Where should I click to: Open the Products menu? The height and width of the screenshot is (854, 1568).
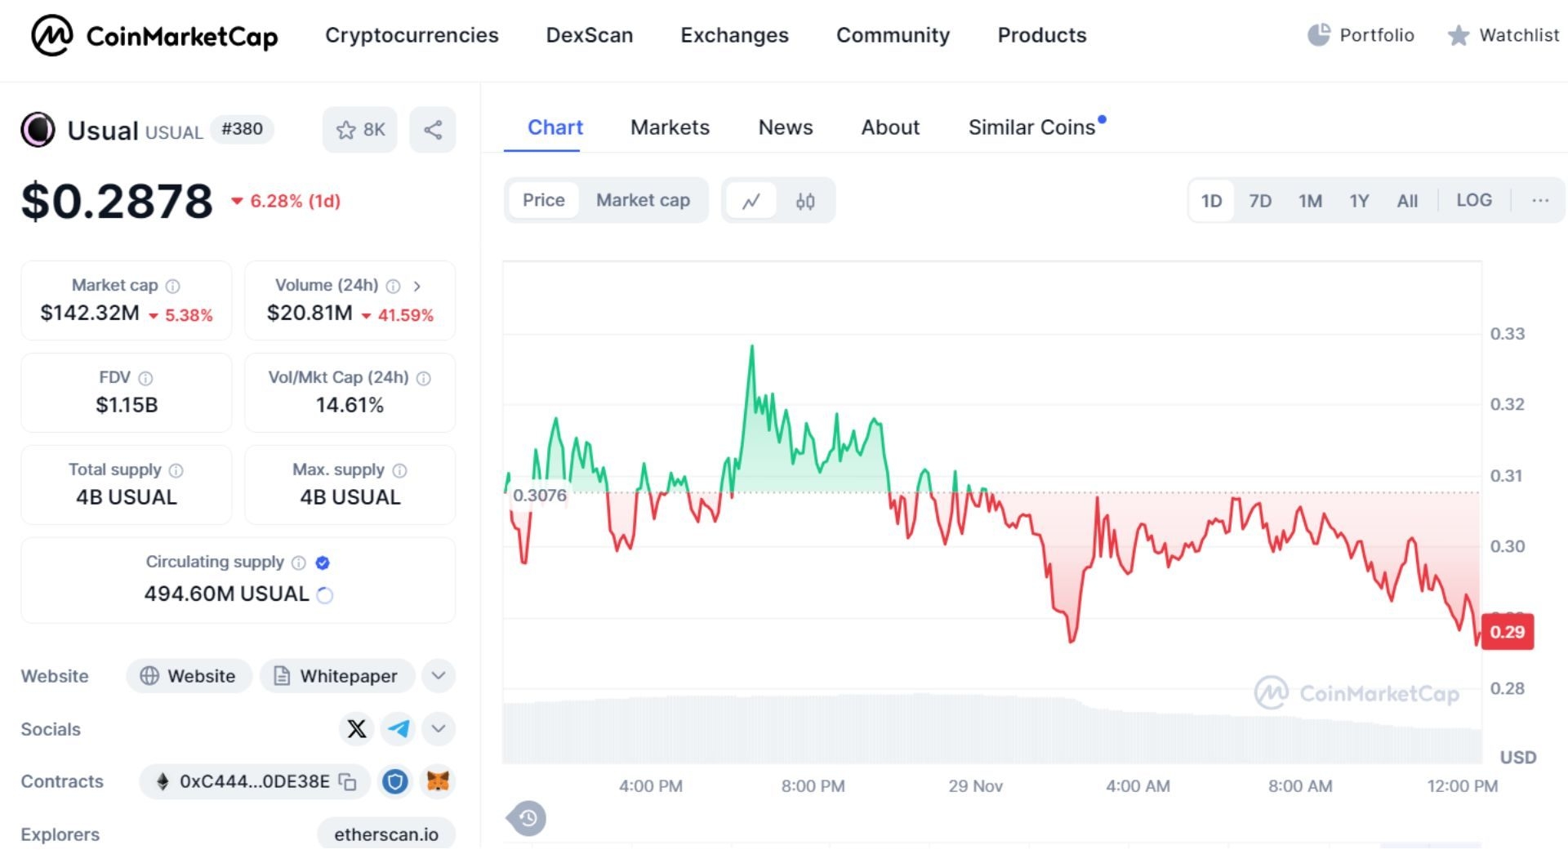(x=1042, y=35)
